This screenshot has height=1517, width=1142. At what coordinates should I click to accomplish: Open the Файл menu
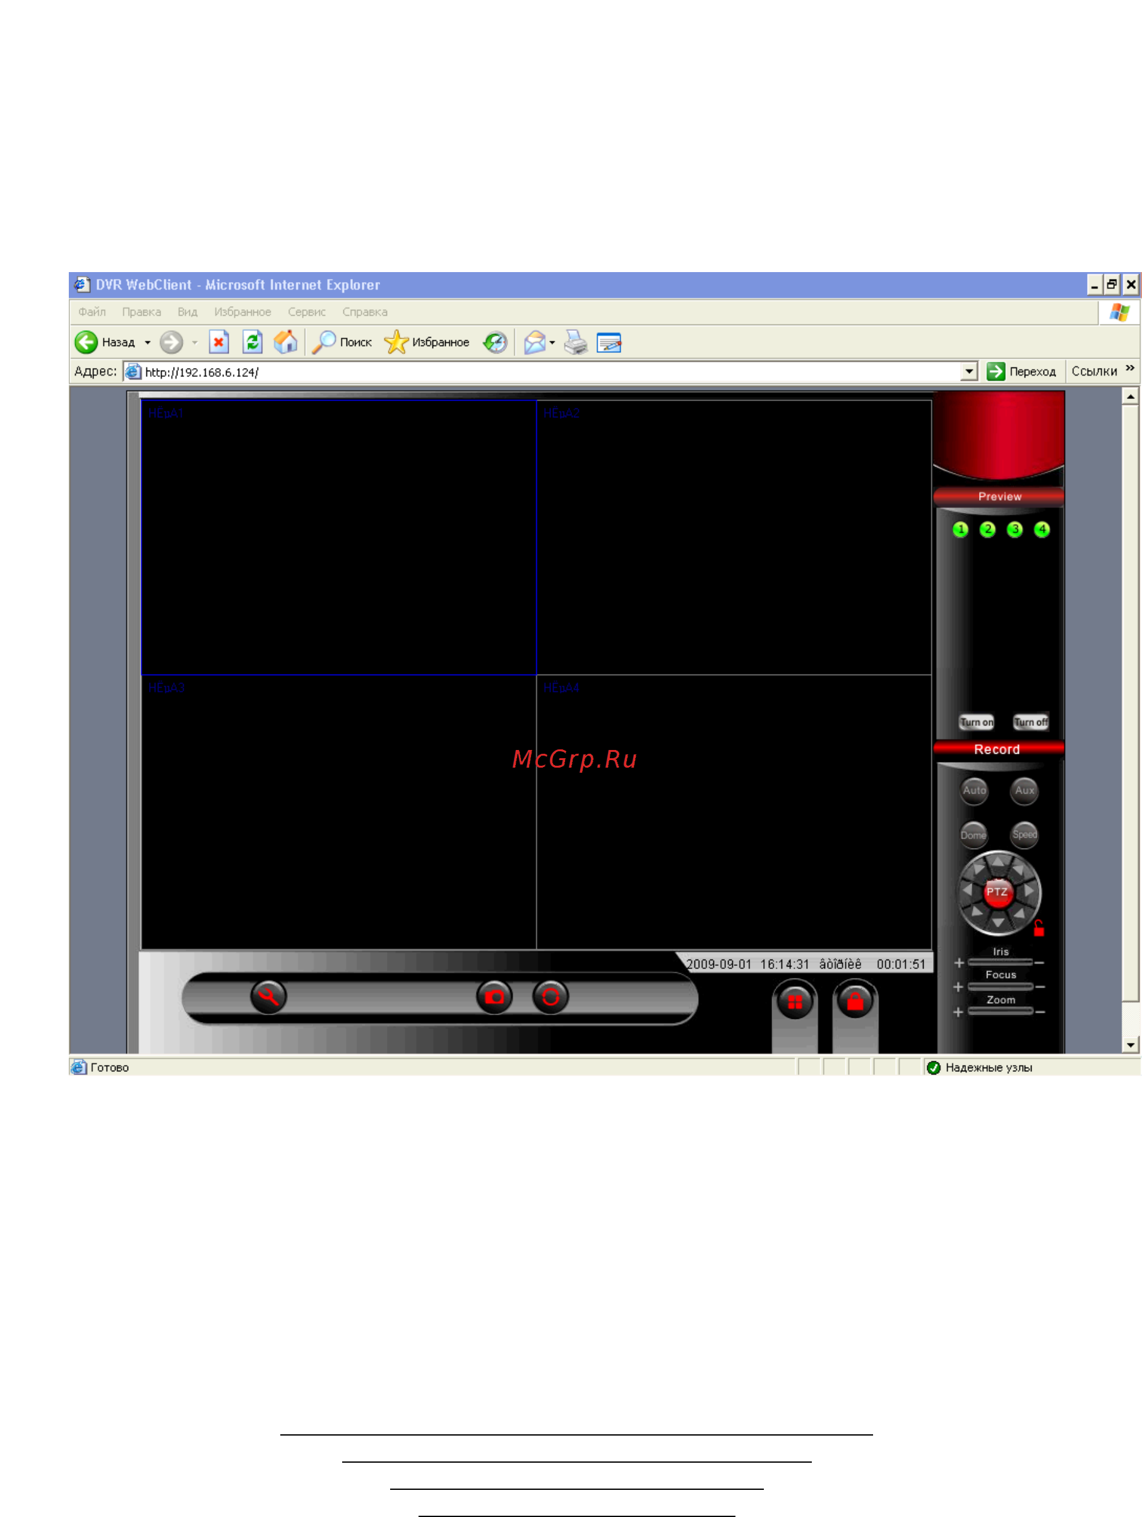pos(92,311)
